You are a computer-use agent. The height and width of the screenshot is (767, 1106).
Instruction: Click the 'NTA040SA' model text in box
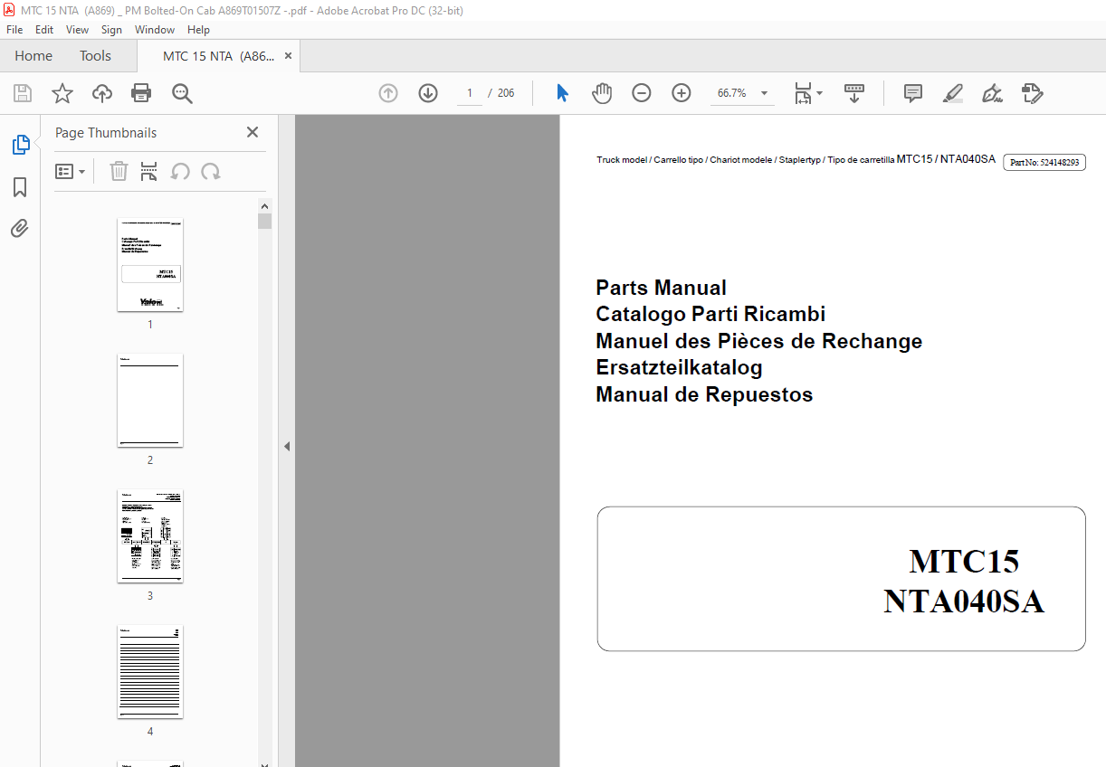click(x=964, y=602)
